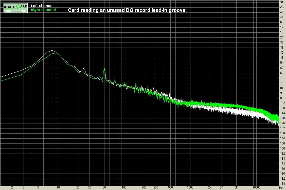Screen dimensions: 286x190
Task: Click the '2' frequency axis label
Action: [12, 187]
